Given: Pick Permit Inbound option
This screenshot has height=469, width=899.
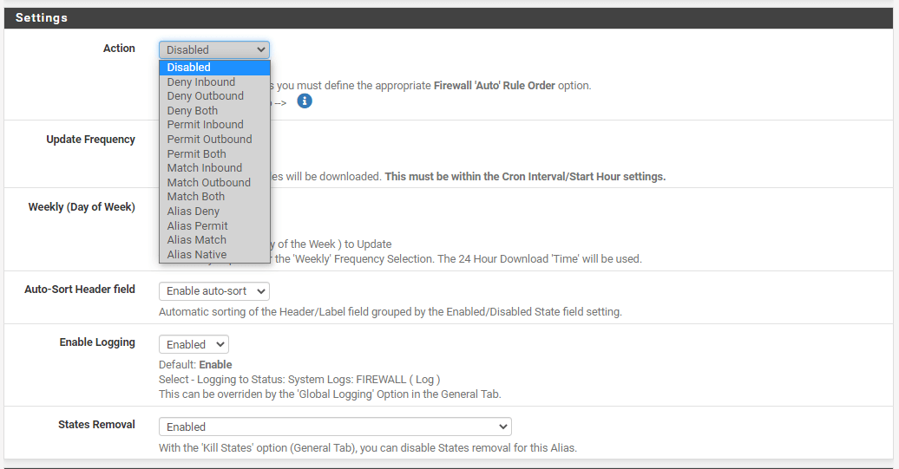Looking at the screenshot, I should pyautogui.click(x=214, y=125).
